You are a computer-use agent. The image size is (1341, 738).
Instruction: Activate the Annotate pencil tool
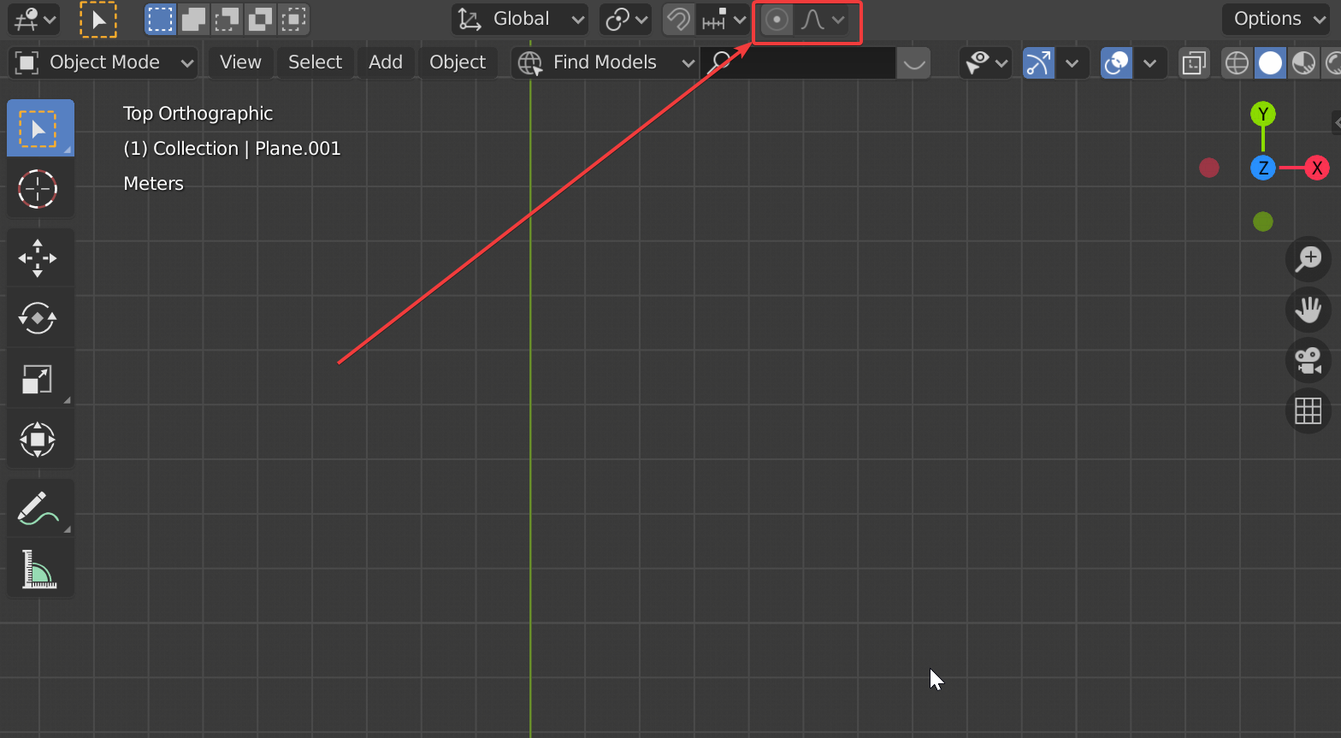click(40, 508)
